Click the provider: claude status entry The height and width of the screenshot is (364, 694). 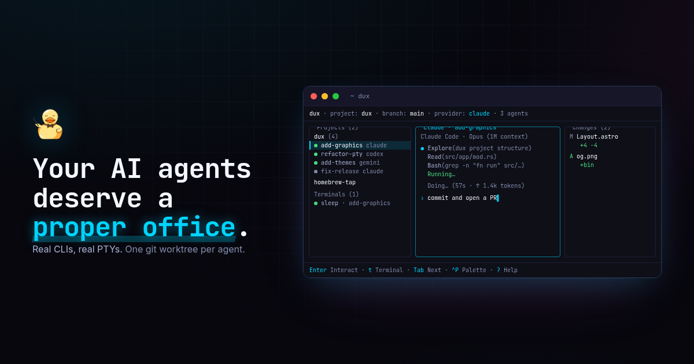[462, 114]
